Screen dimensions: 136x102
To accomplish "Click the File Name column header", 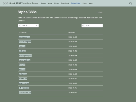I will pos(23,32).
